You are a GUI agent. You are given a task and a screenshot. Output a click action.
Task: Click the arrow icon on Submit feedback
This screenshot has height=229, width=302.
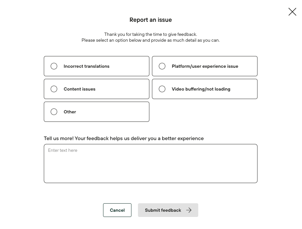189,210
